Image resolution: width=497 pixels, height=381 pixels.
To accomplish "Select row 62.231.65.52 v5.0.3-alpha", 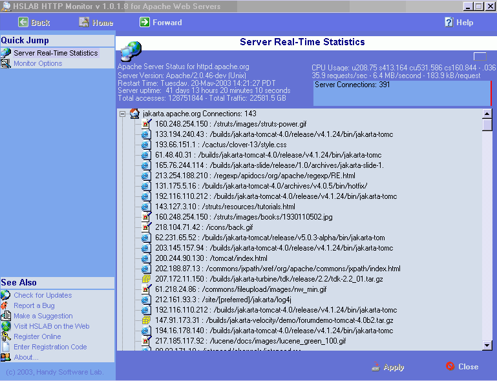I will click(270, 238).
